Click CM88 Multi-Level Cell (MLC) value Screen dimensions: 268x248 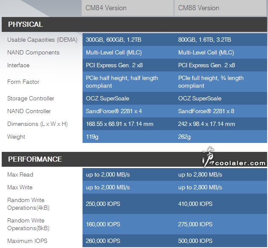(206, 52)
